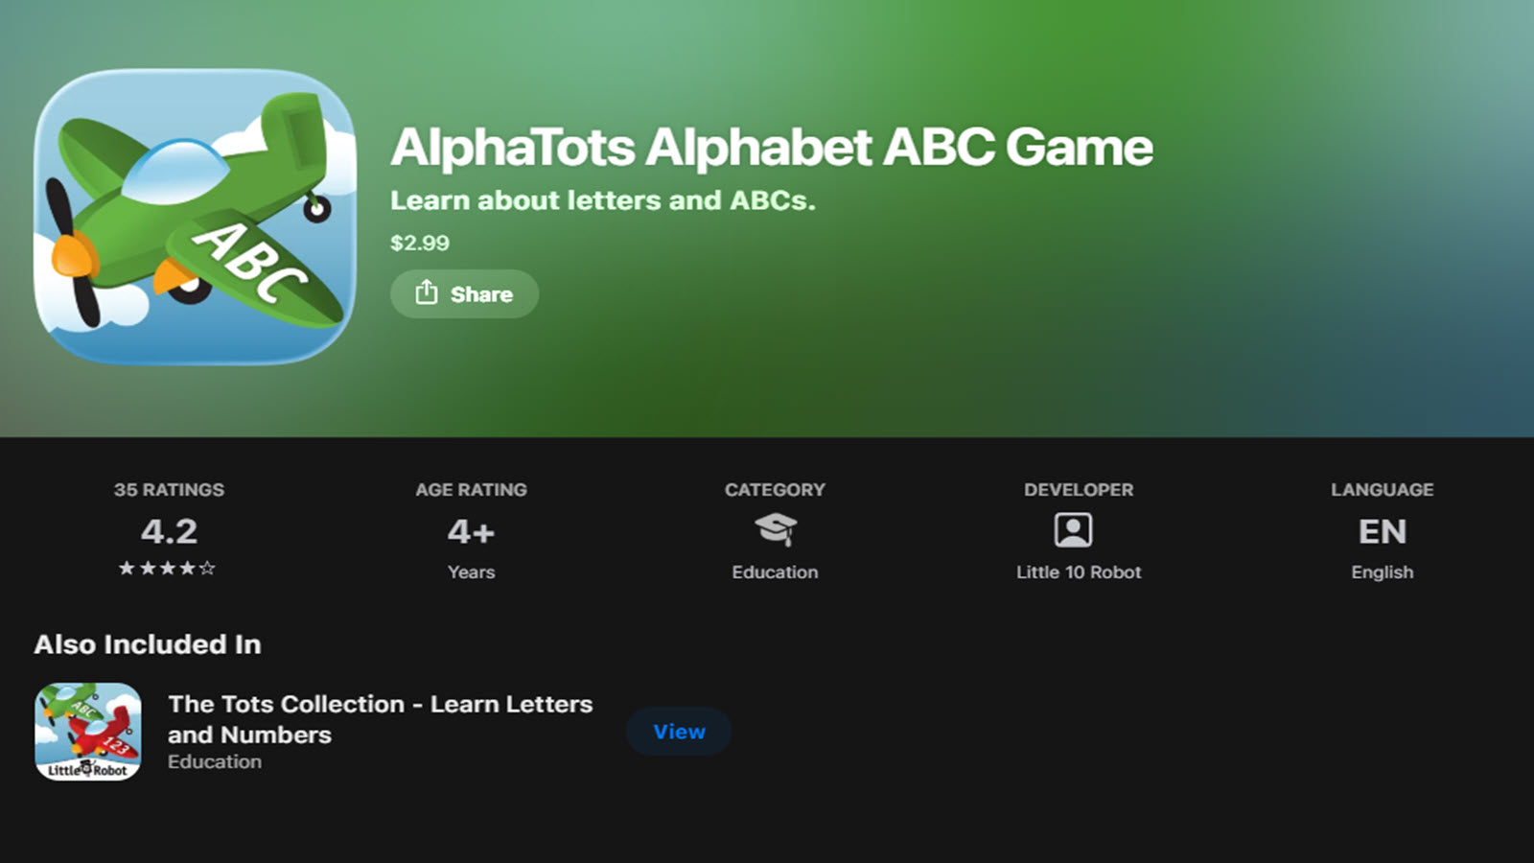Click the star rating row
1534x863 pixels.
click(x=168, y=568)
